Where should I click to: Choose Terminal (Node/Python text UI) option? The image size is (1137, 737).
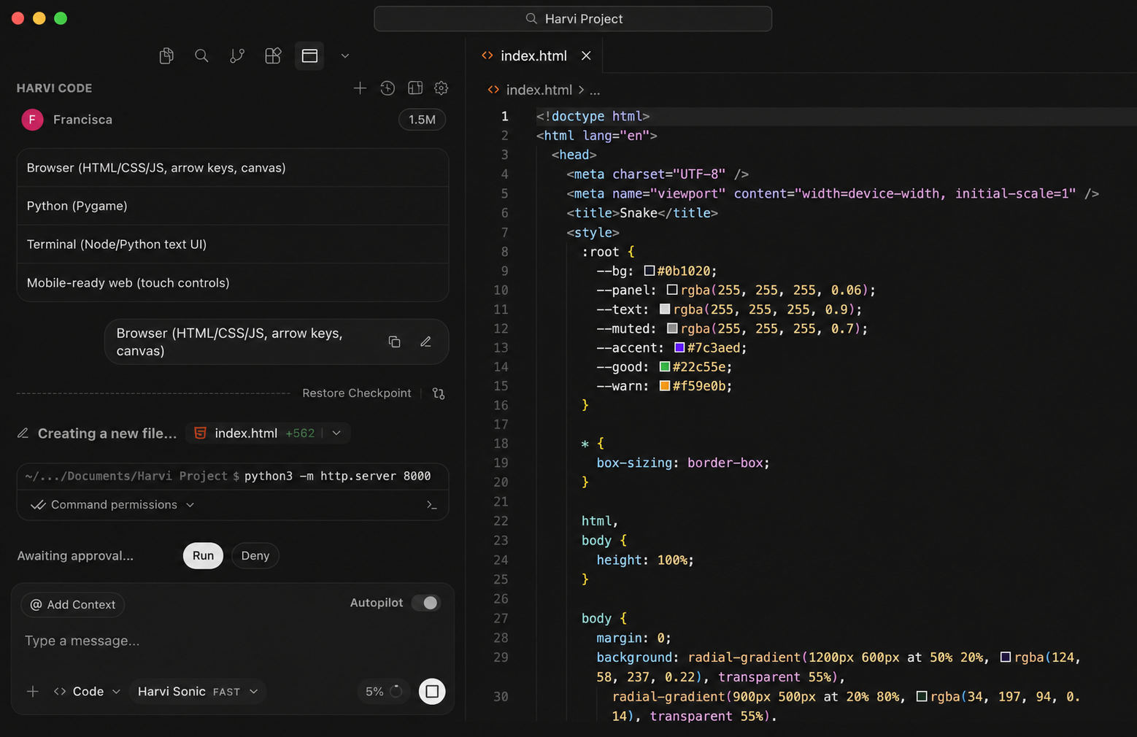pyautogui.click(x=232, y=244)
